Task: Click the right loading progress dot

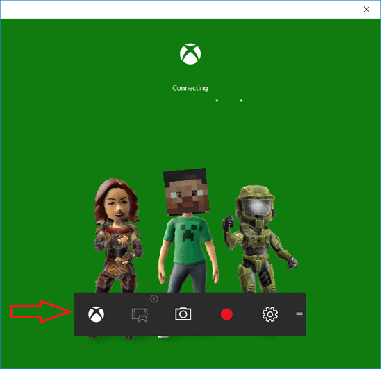Action: click(241, 101)
